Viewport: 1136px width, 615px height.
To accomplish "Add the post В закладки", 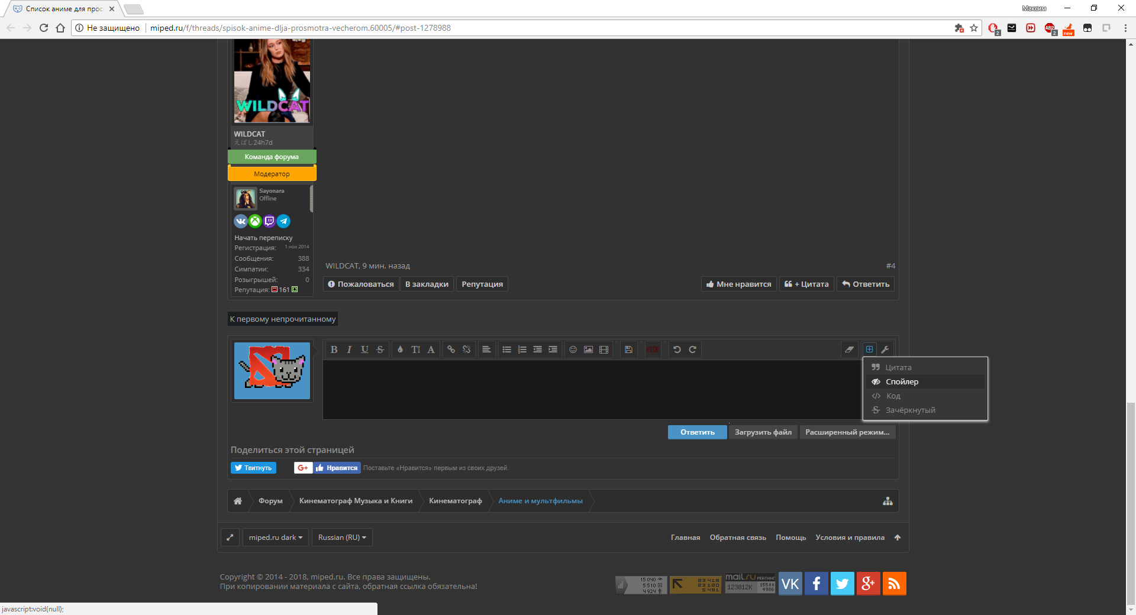I will click(427, 284).
